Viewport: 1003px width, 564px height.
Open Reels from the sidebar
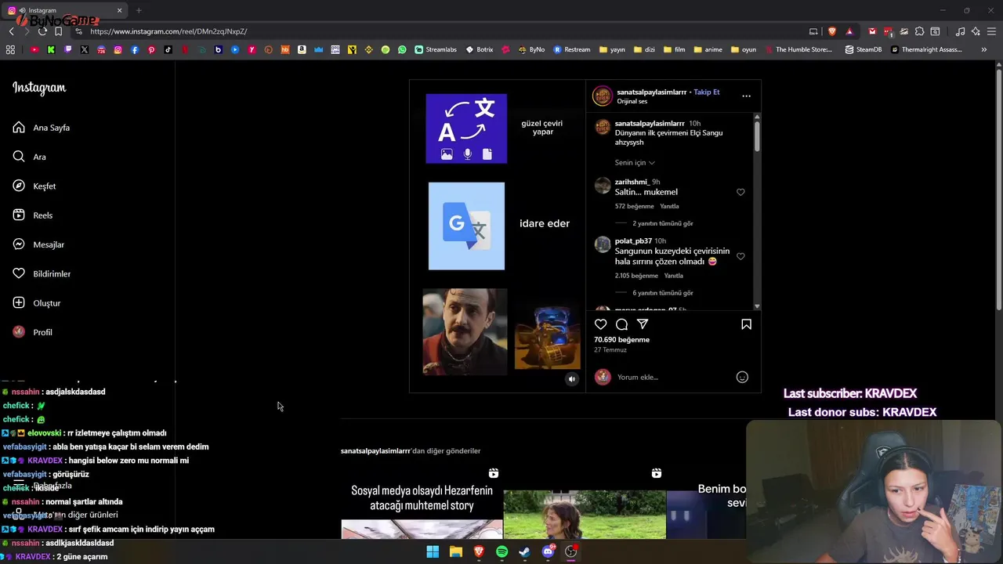34,215
